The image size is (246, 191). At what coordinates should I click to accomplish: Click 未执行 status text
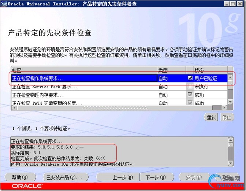pyautogui.click(x=201, y=87)
